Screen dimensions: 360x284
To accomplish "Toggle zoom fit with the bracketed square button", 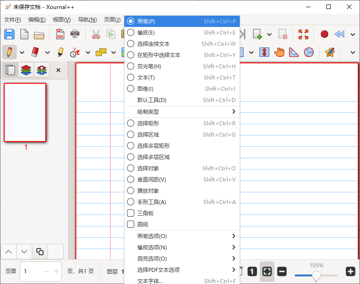I will tap(267, 271).
